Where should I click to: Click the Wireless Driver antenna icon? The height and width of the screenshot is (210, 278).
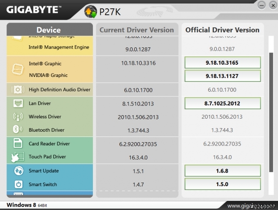point(18,117)
